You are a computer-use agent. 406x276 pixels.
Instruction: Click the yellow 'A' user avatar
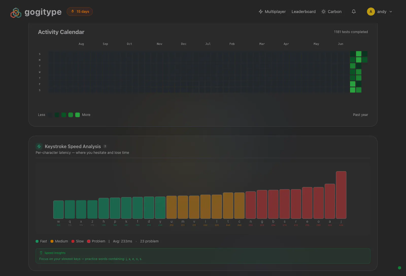click(371, 12)
